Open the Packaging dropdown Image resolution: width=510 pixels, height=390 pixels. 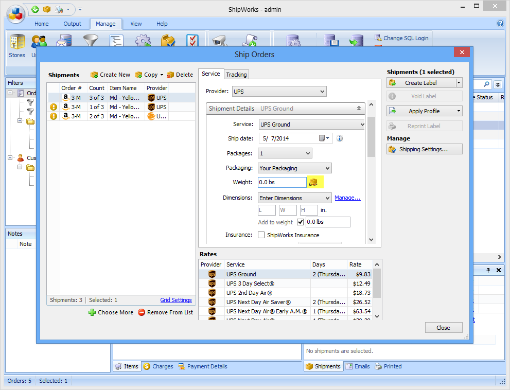[294, 168]
